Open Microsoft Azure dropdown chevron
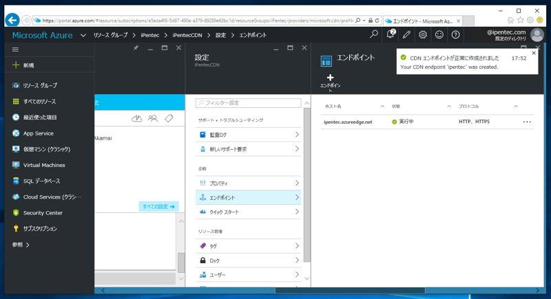 click(x=83, y=35)
